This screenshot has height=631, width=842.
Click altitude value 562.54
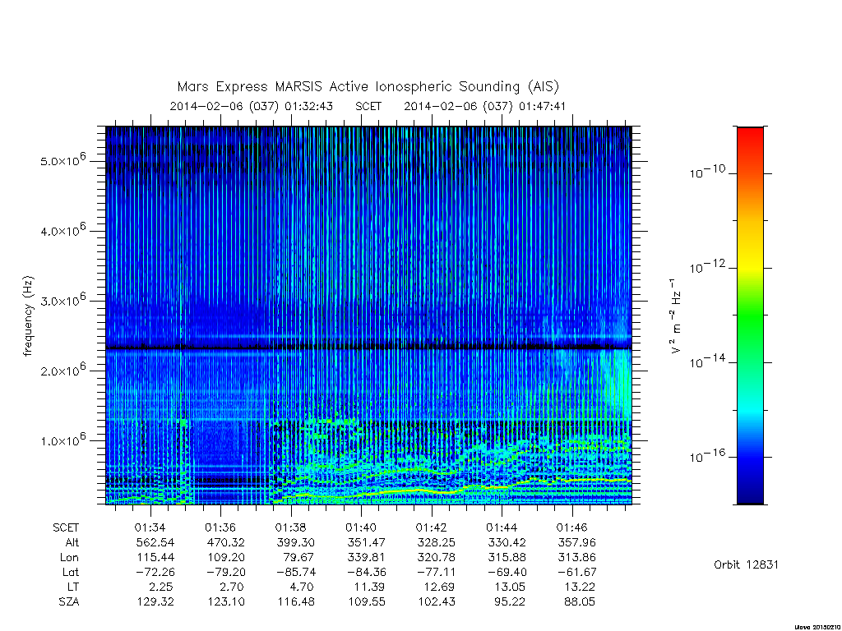[x=155, y=542]
